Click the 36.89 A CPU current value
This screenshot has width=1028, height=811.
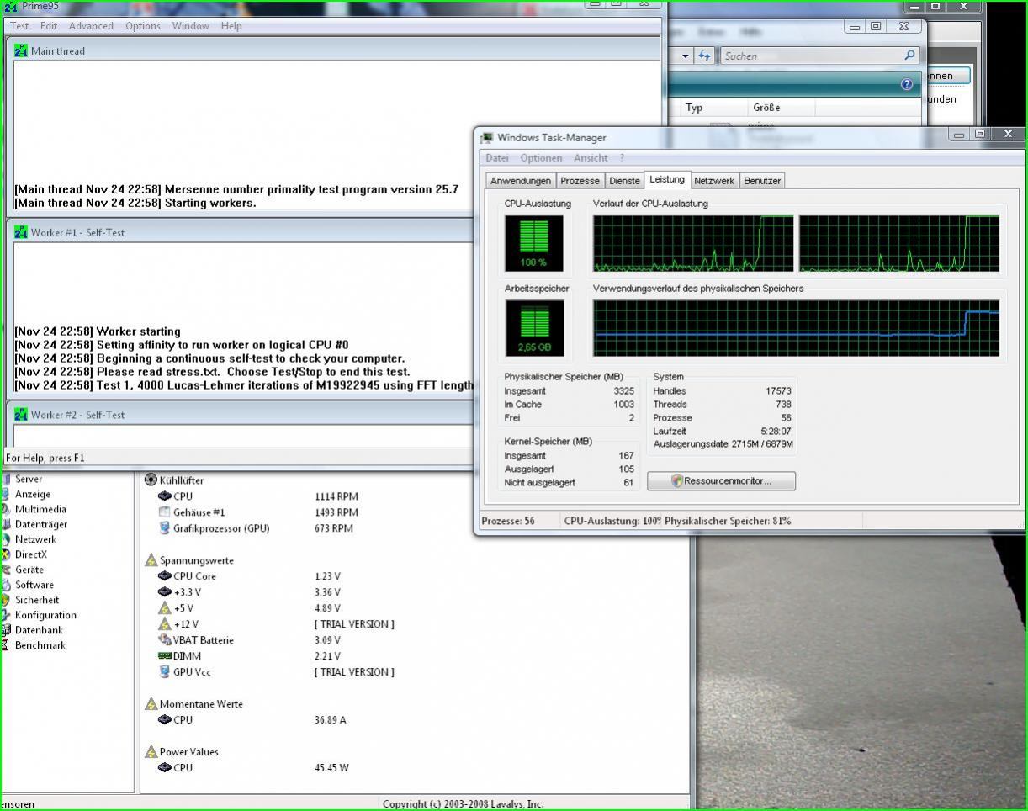[330, 720]
